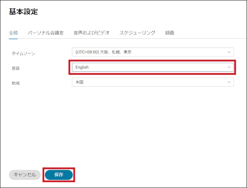Viewport: 247px width, 188px height.
Task: Click the chevron arrow on the timezone dropdown
Action: (x=229, y=52)
